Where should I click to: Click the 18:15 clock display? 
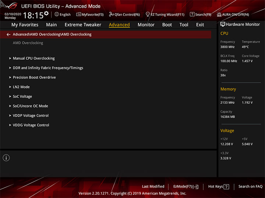33,15
